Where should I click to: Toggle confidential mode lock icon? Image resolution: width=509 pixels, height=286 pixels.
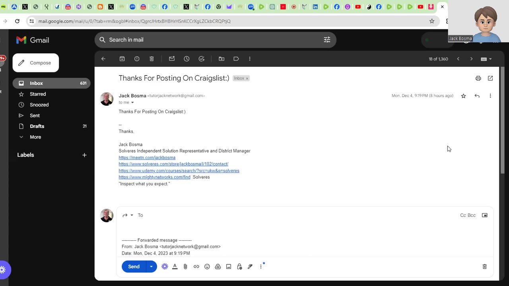click(239, 267)
